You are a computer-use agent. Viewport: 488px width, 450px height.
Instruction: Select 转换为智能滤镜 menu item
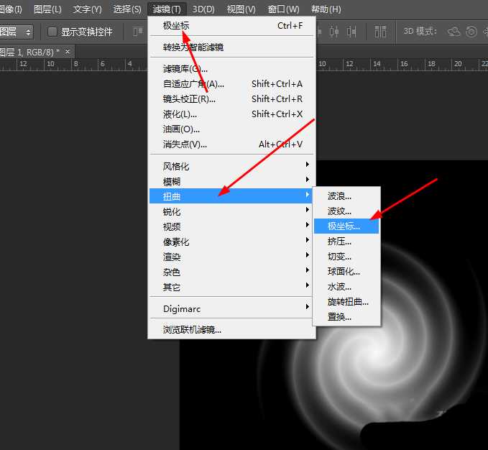[193, 47]
